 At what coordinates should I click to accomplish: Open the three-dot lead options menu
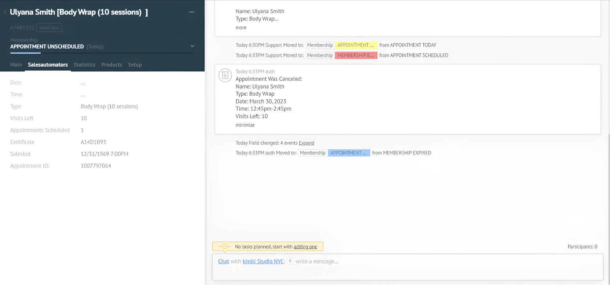click(x=191, y=12)
